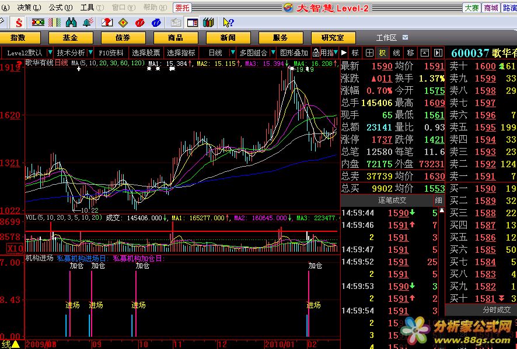Click the 涨停 1737 value
This screenshot has width=517, height=349.
pos(382,140)
